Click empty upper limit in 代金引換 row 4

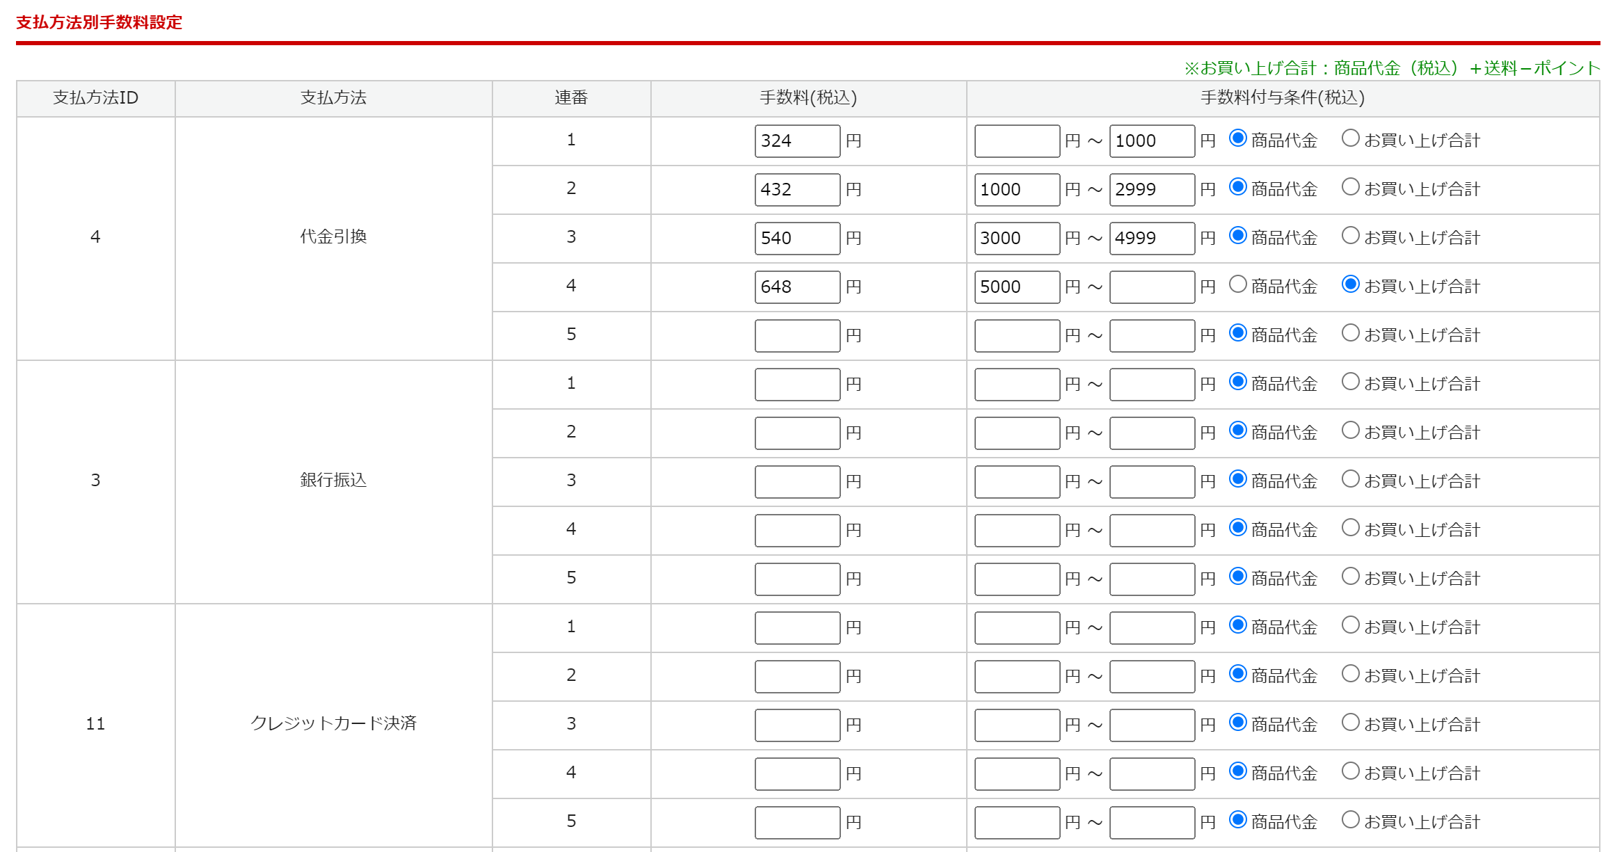click(x=1152, y=287)
